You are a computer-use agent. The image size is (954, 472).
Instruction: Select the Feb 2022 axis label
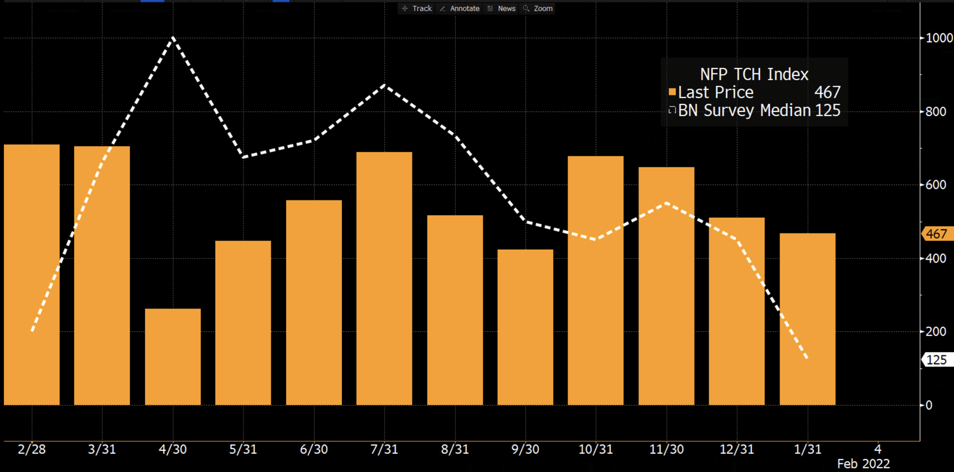coord(863,464)
